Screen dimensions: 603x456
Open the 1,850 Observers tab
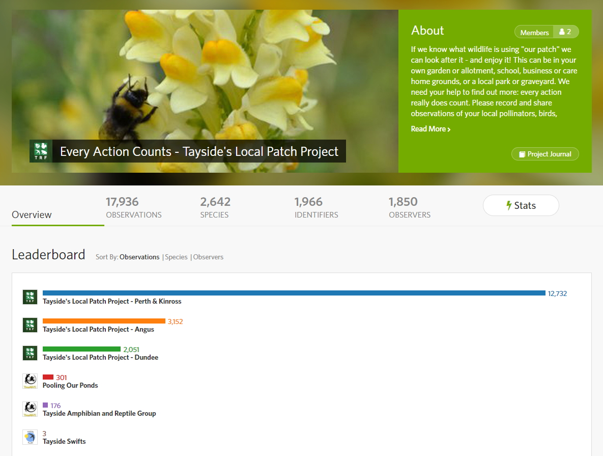[x=410, y=207]
